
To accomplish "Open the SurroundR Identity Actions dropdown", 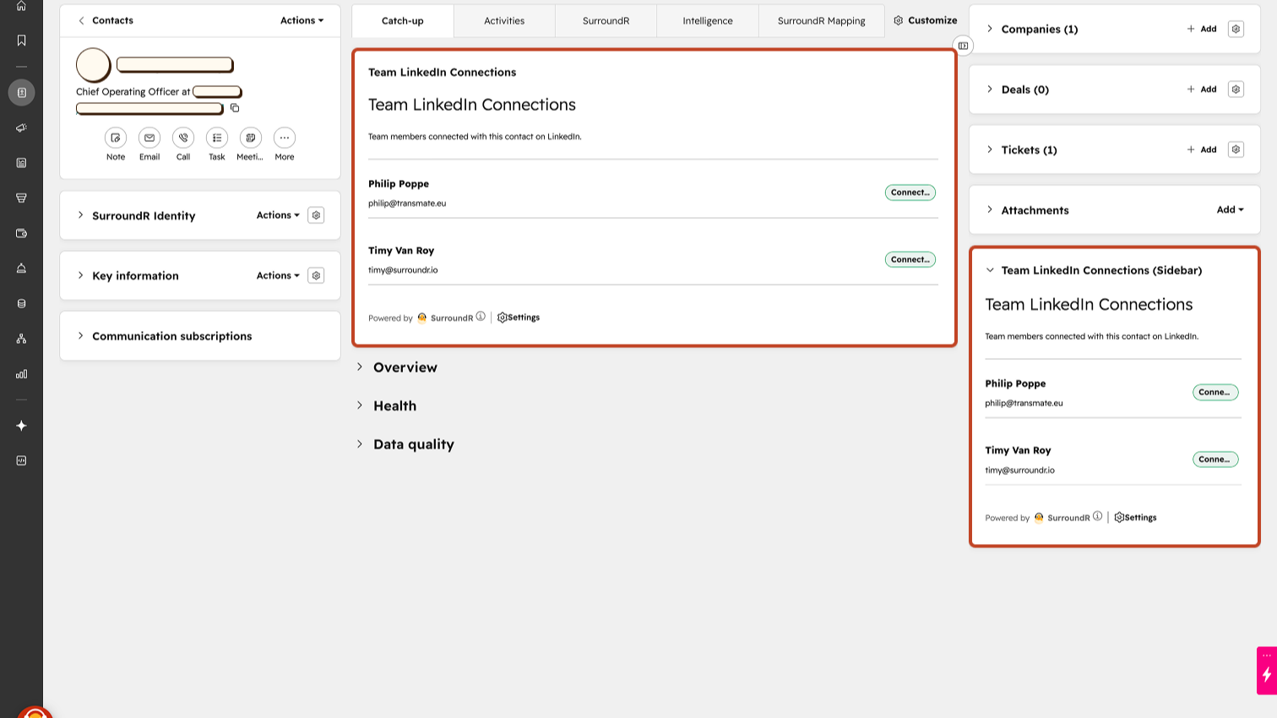I will [x=278, y=215].
